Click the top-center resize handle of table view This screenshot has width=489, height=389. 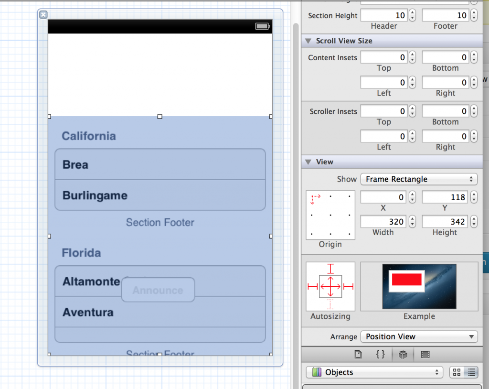click(x=159, y=117)
